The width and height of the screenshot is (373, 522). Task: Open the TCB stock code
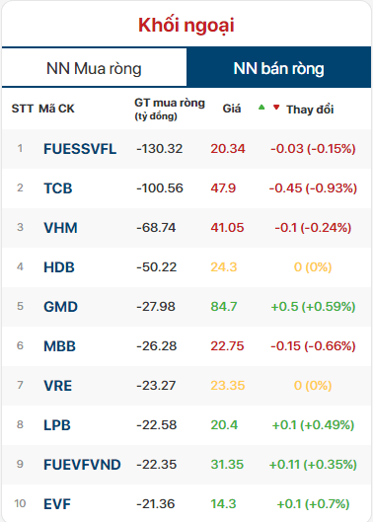tap(58, 188)
